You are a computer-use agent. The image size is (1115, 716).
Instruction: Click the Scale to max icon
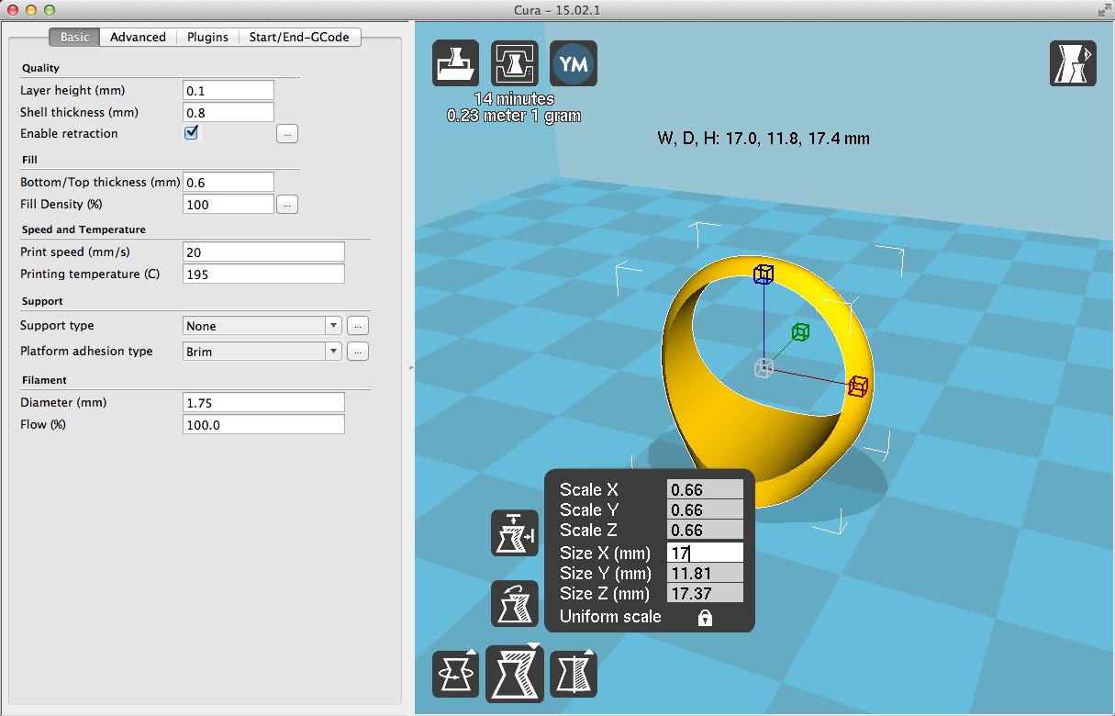click(515, 533)
